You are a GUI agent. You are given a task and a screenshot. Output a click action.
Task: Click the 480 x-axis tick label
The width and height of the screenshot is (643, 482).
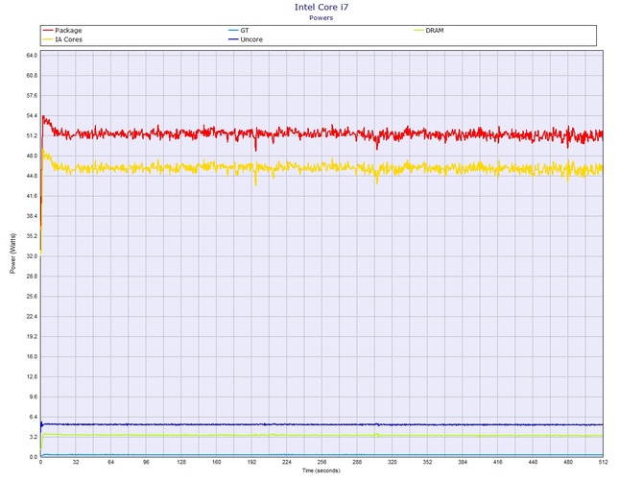point(568,462)
